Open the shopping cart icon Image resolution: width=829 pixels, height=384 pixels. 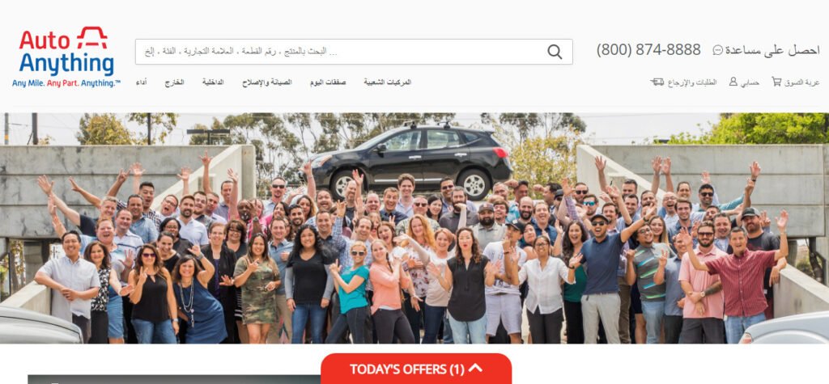point(776,82)
